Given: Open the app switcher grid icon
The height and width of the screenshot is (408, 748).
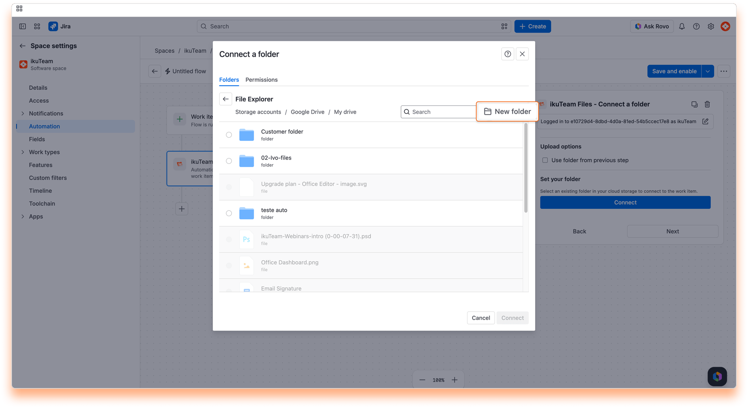Looking at the screenshot, I should click(x=37, y=26).
